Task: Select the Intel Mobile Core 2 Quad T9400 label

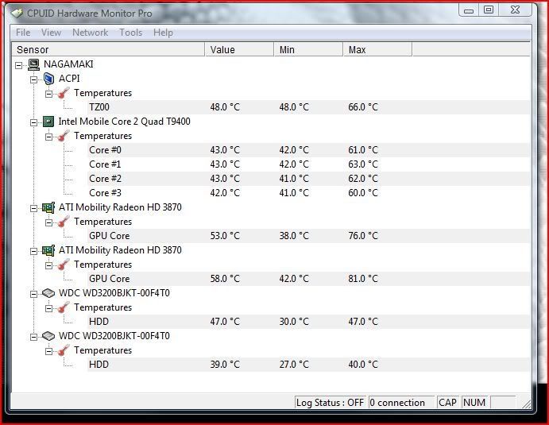Action: click(124, 122)
